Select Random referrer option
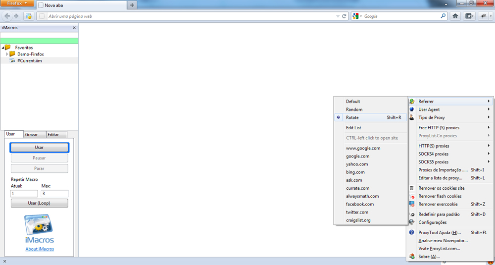The width and height of the screenshot is (495, 265). pos(371,109)
